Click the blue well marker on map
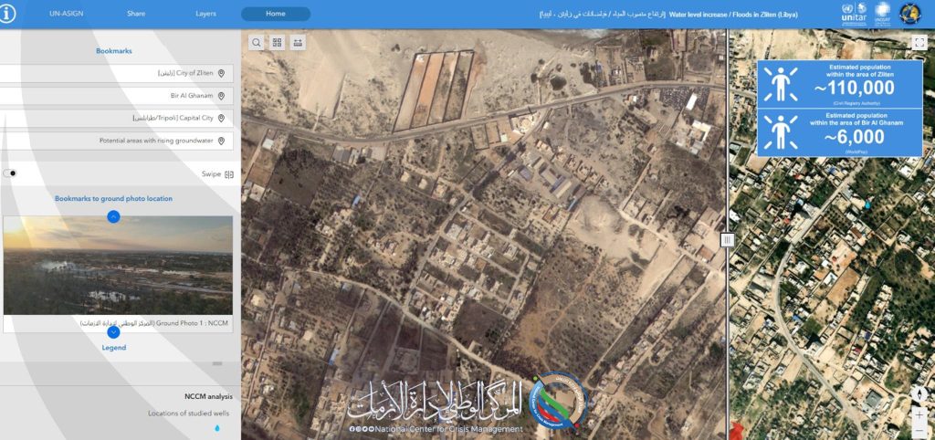 pos(867,204)
